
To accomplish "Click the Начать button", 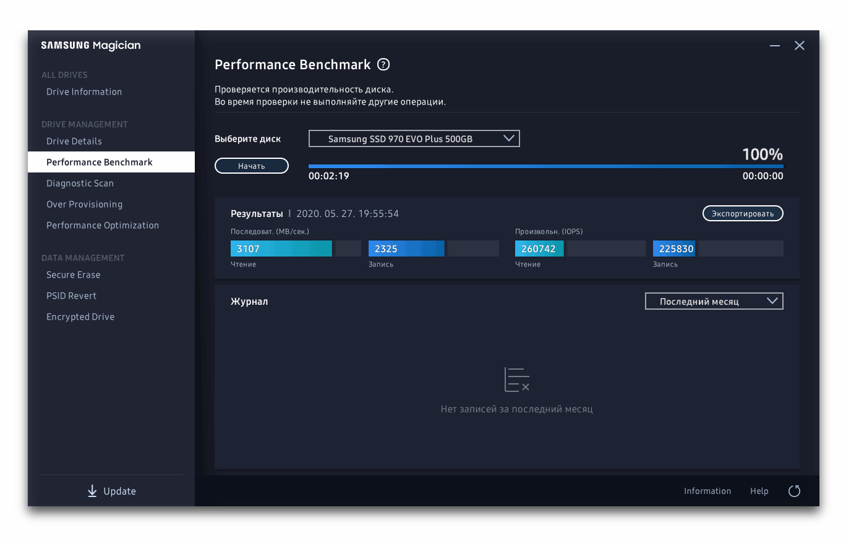I will (x=252, y=166).
